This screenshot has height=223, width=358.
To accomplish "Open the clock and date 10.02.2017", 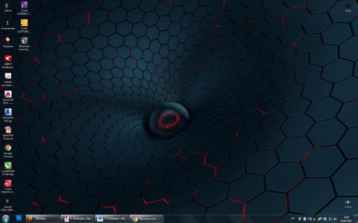I will pos(347,219).
